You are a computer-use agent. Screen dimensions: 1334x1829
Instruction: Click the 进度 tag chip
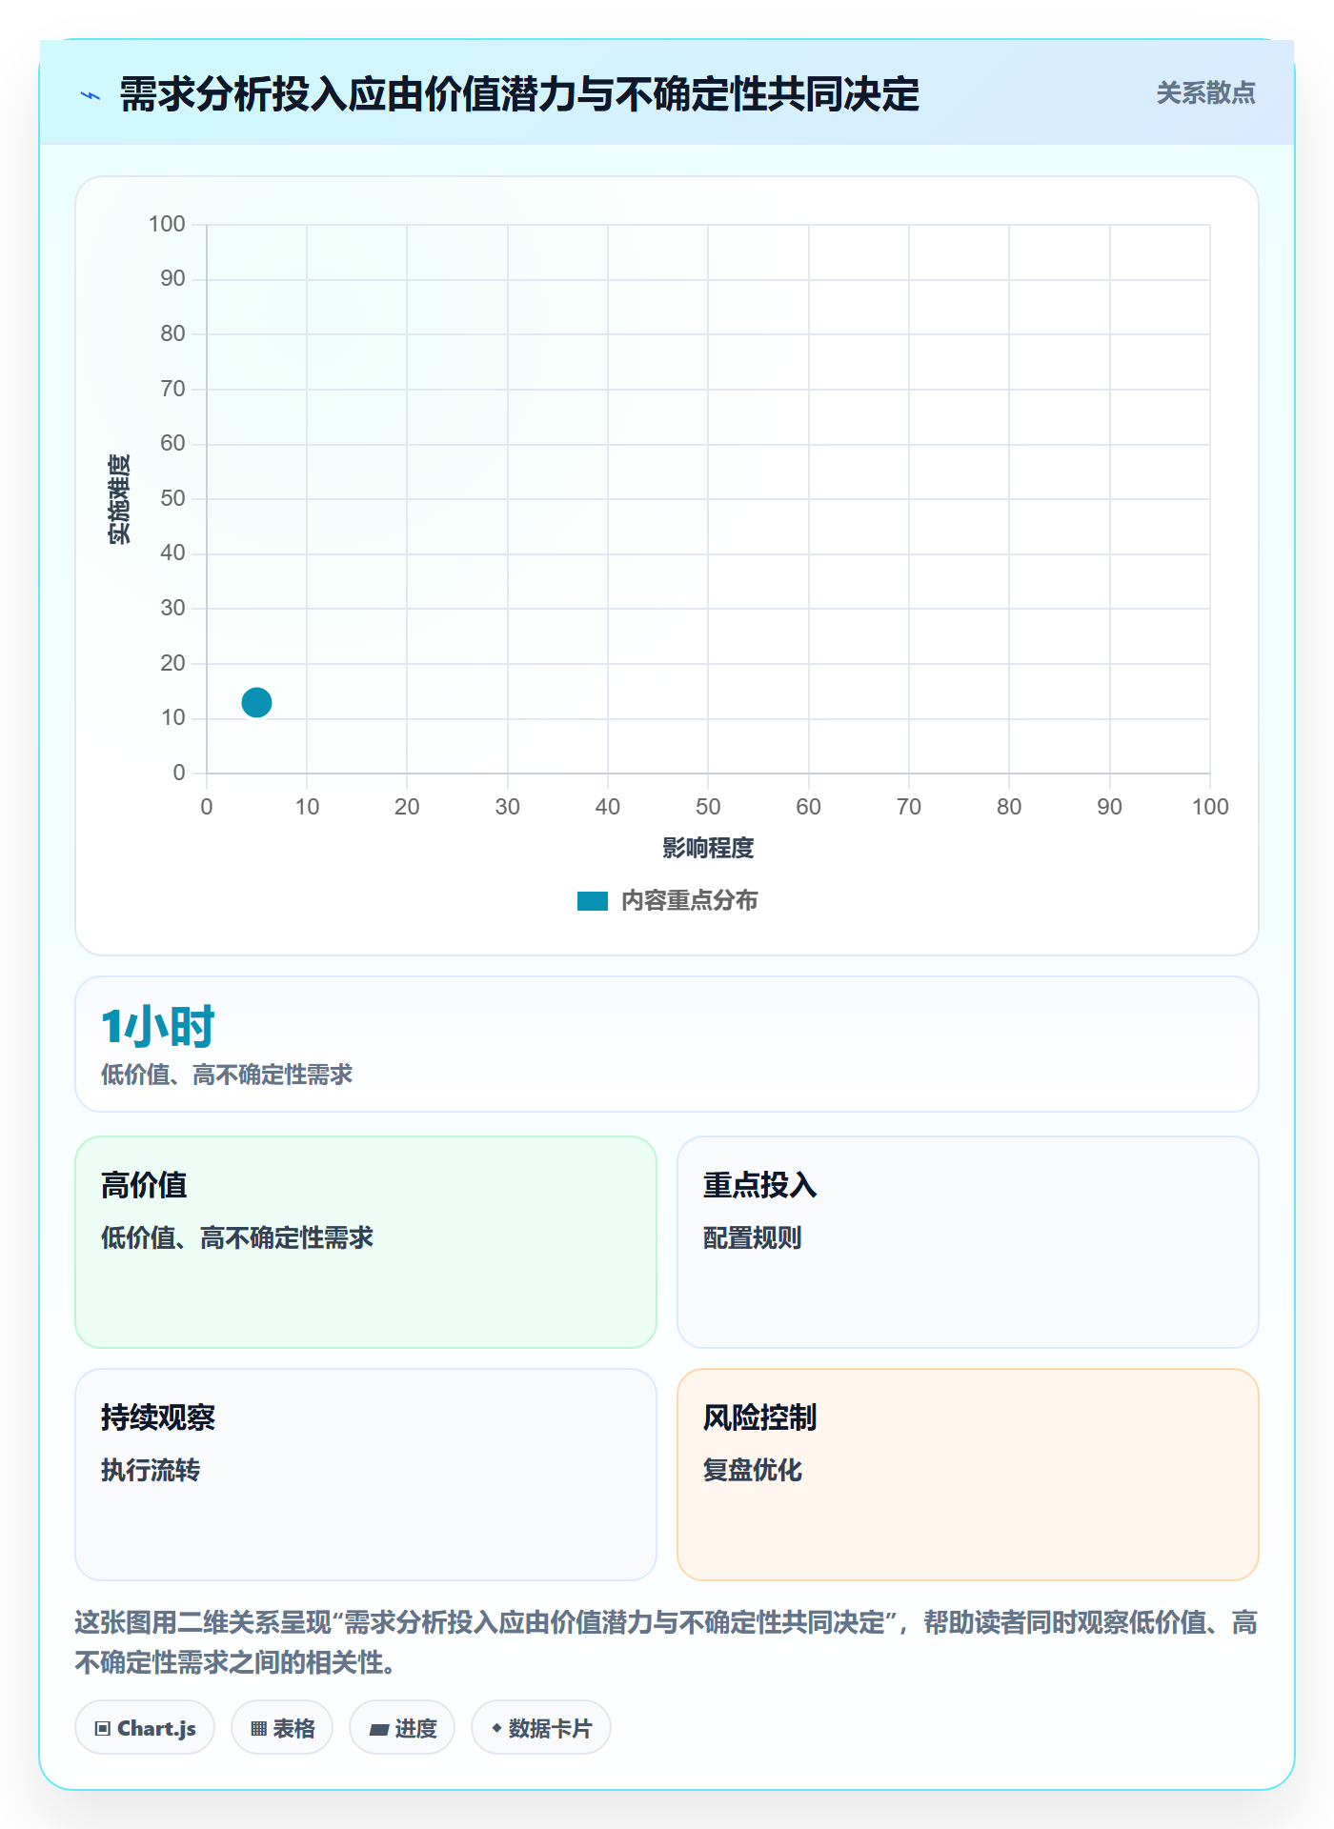point(402,1728)
